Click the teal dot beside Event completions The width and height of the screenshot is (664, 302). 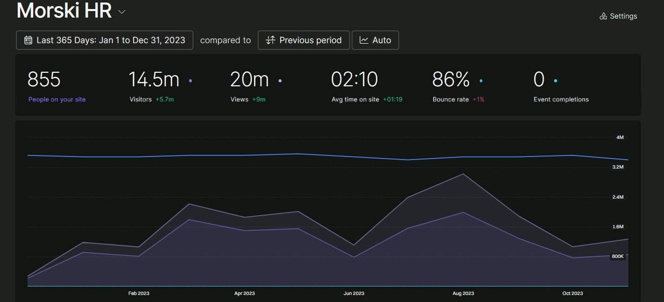[555, 80]
